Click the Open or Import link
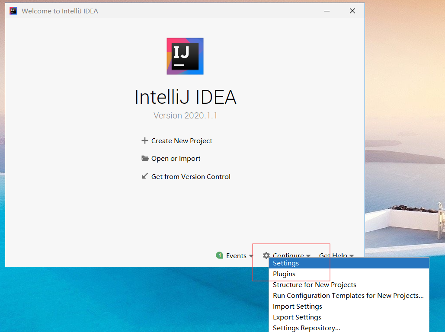 pyautogui.click(x=176, y=158)
